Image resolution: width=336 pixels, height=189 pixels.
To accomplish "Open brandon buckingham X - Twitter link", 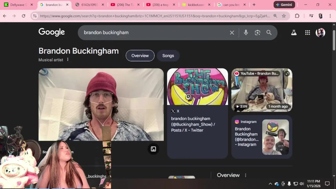I will click(193, 124).
